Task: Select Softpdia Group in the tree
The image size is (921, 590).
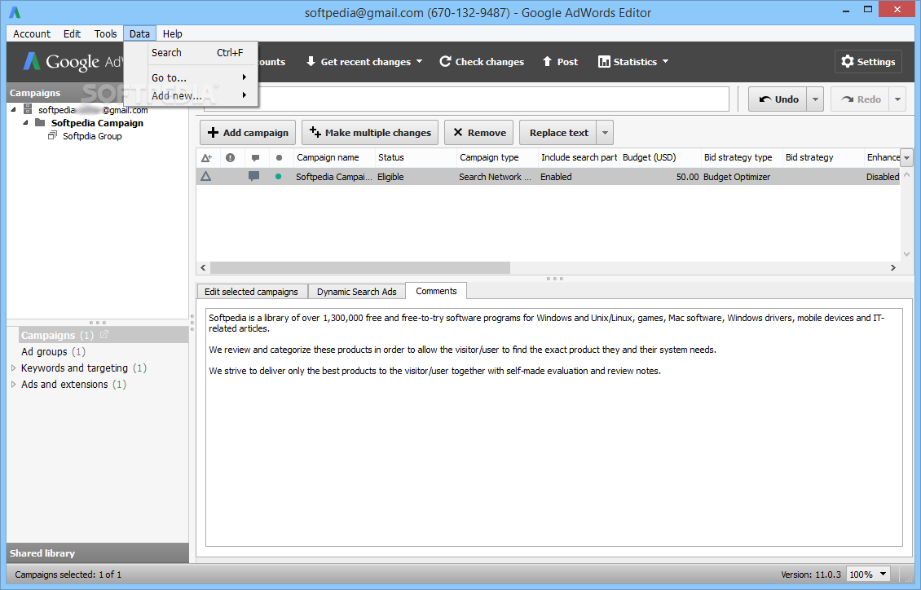Action: [x=92, y=135]
